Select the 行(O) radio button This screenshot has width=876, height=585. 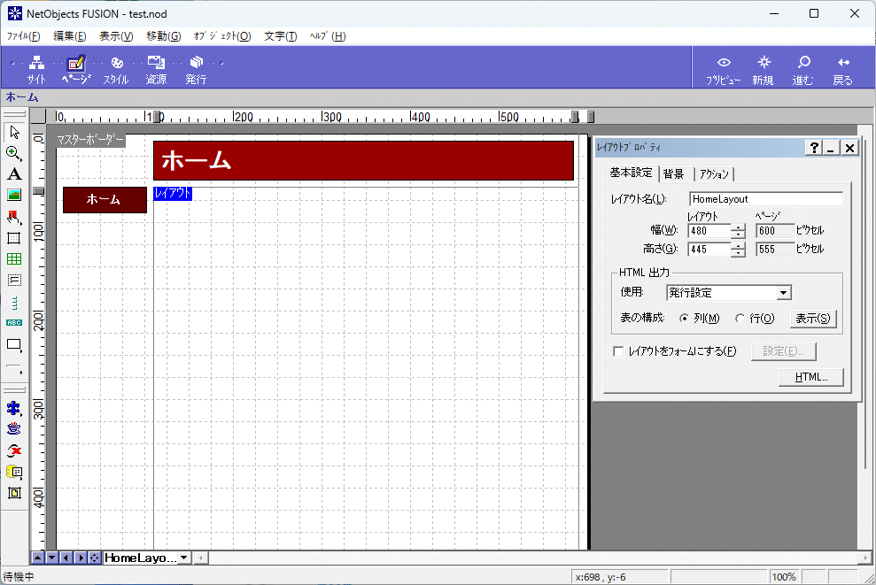(x=740, y=318)
